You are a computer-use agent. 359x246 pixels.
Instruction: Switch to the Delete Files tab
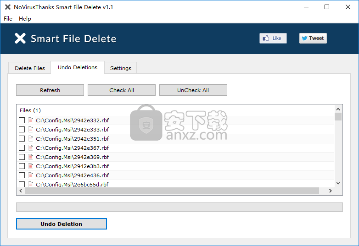coord(30,68)
